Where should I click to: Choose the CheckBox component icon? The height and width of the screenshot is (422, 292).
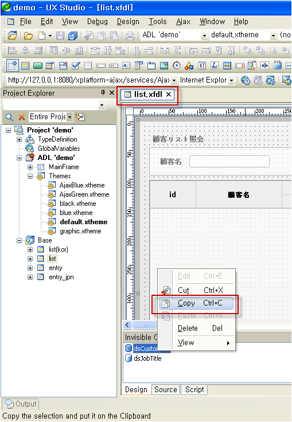click(x=76, y=65)
